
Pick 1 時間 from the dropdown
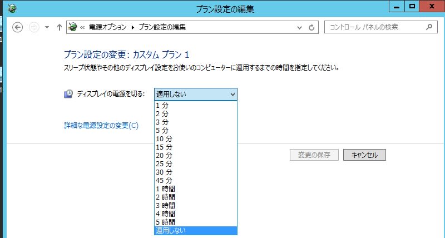196,189
